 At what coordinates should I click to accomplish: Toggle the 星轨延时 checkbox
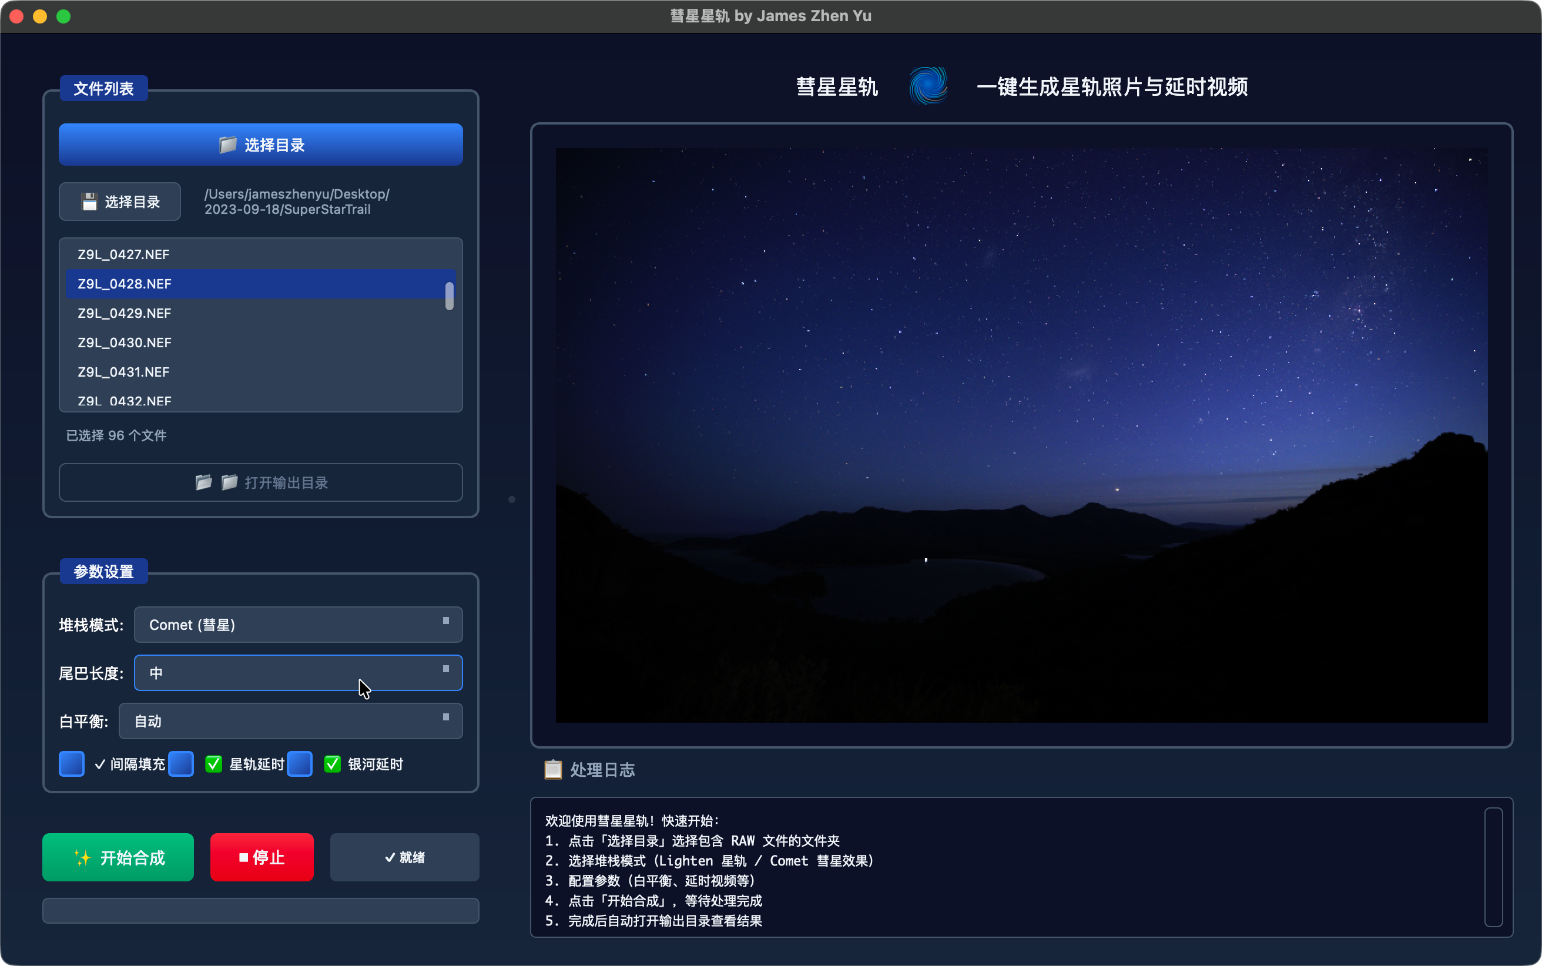pyautogui.click(x=182, y=764)
